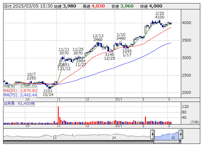Click the MA(25) 3,879.80 legend entry

[20, 90]
